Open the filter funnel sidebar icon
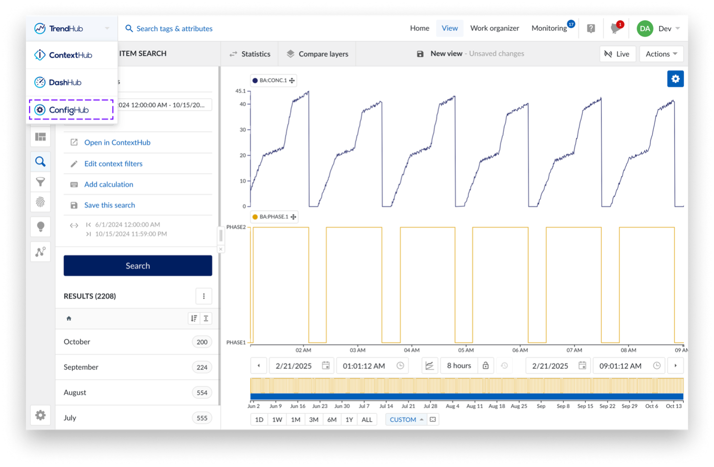 click(x=40, y=182)
